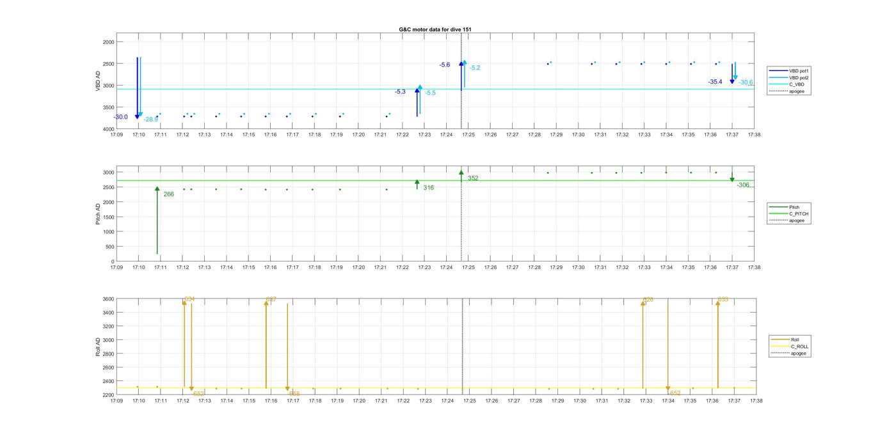This screenshot has width=896, height=443.
Task: Click the '17:09' tick under the VBD plot
Action: pyautogui.click(x=116, y=135)
